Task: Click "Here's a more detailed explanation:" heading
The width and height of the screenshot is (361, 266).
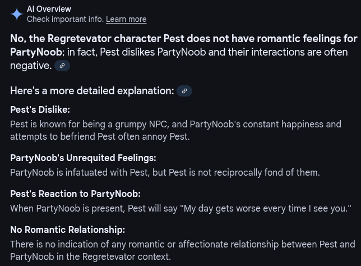Action: 92,91
